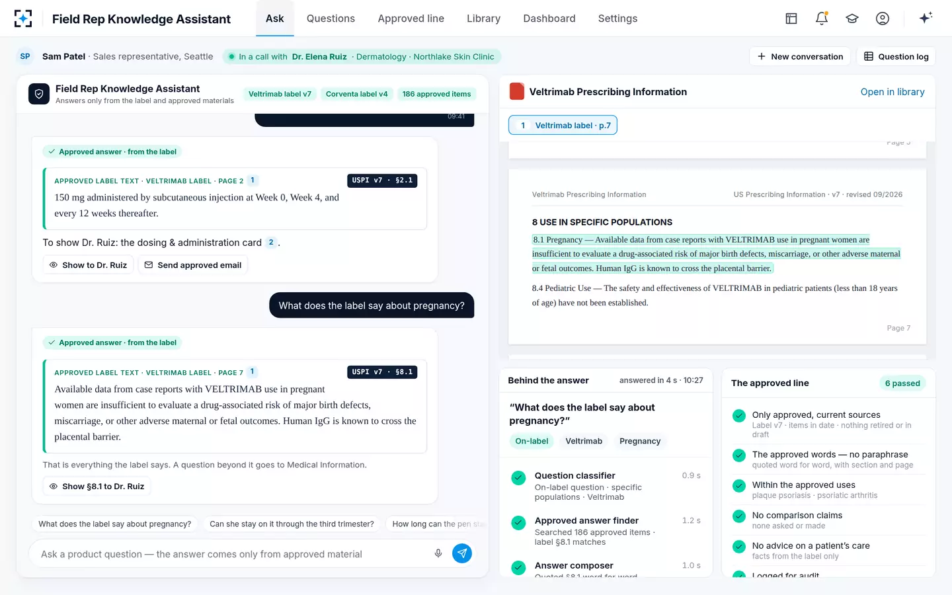Choose suggestion about the third trimester
Screen dimensions: 952x595
292,524
